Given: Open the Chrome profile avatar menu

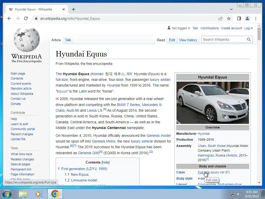Looking at the screenshot, I should [247, 18].
